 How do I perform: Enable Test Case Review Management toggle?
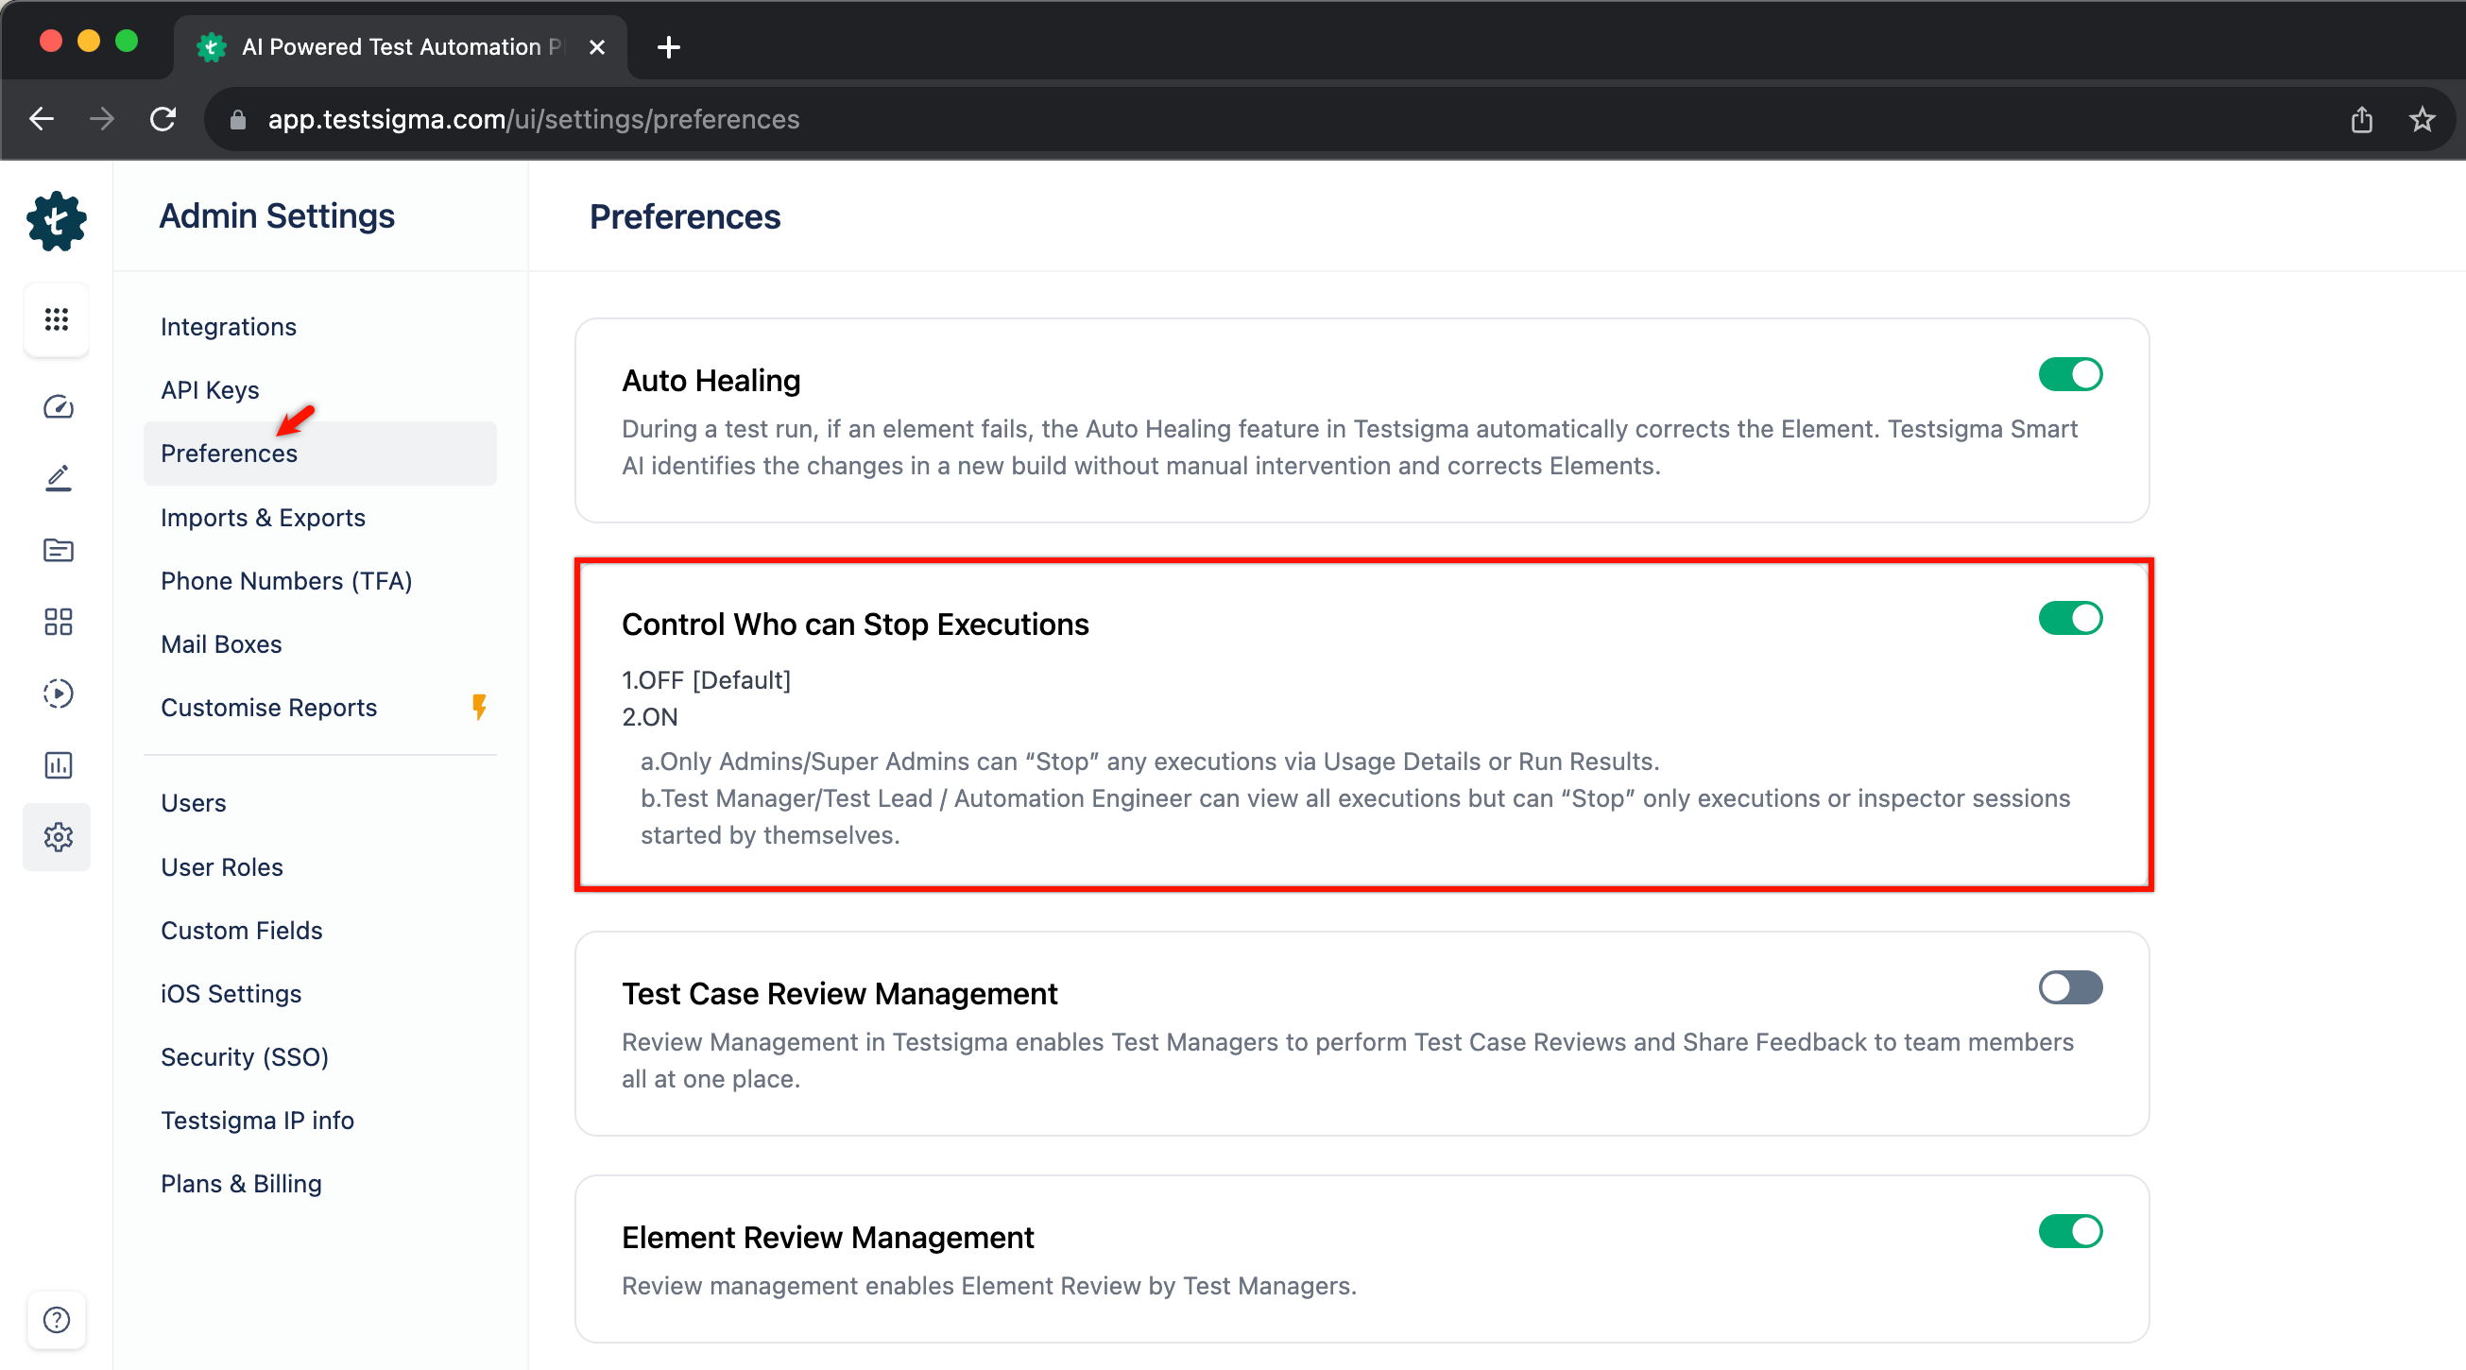(2070, 987)
